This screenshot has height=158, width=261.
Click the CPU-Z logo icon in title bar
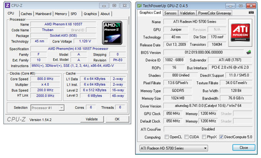point(7,5)
